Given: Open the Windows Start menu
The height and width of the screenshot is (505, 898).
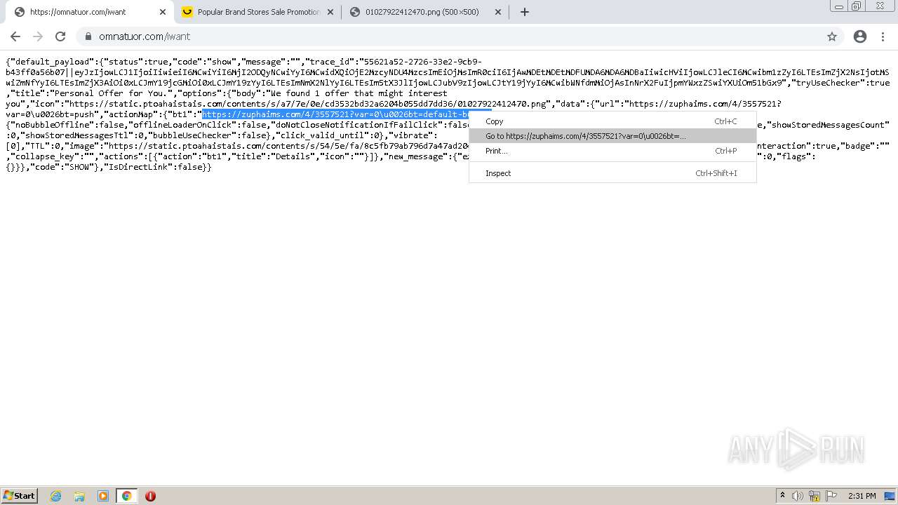Looking at the screenshot, I should (20, 496).
